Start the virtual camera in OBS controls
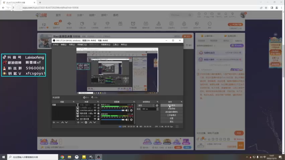Screen dimensions: 285x160 click(172, 112)
